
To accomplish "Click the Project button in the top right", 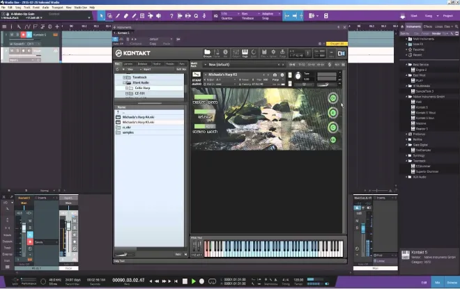I will point(447,16).
